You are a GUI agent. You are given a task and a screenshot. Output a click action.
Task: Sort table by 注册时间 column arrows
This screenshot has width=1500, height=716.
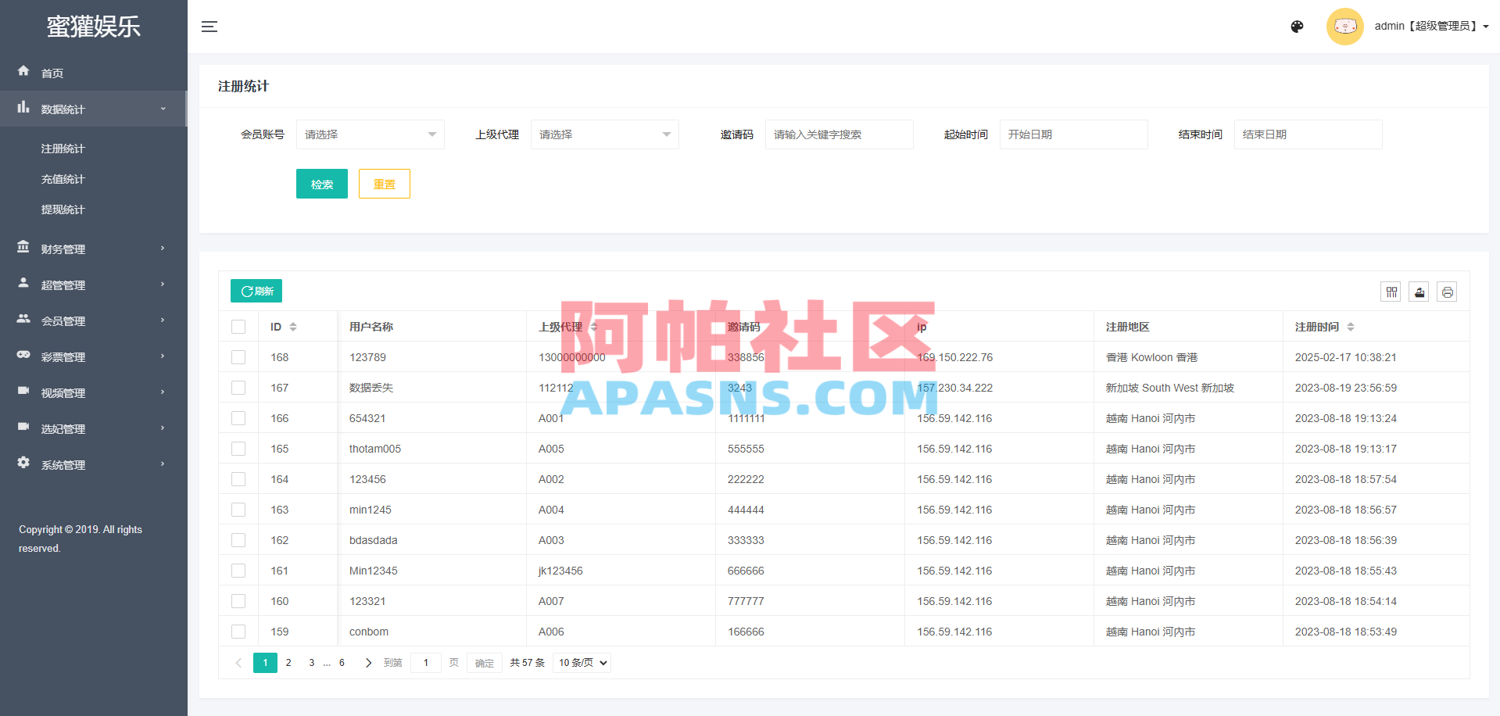coord(1352,326)
